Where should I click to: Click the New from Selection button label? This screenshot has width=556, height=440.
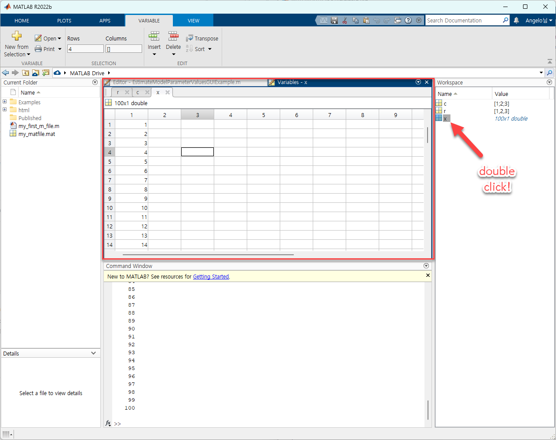[x=17, y=51]
